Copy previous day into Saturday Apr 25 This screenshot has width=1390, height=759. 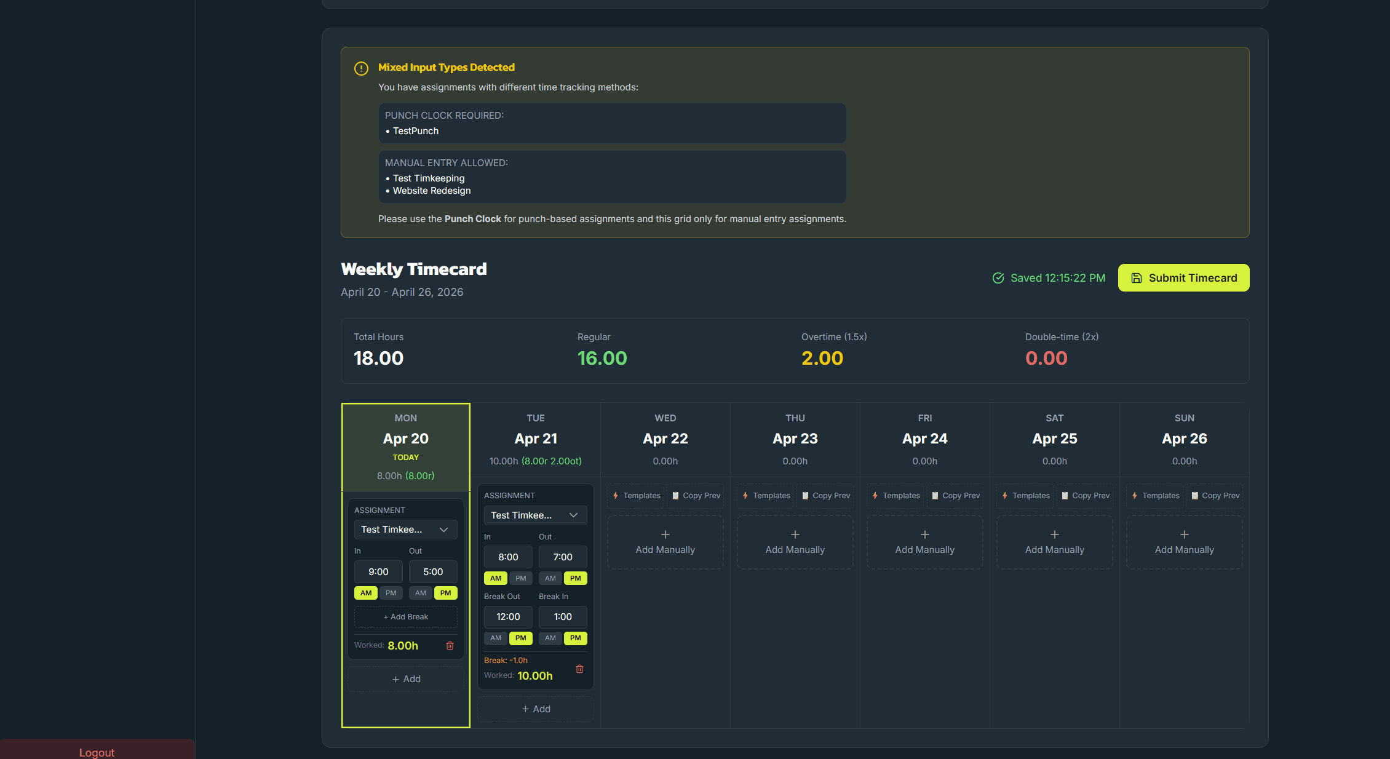1084,496
